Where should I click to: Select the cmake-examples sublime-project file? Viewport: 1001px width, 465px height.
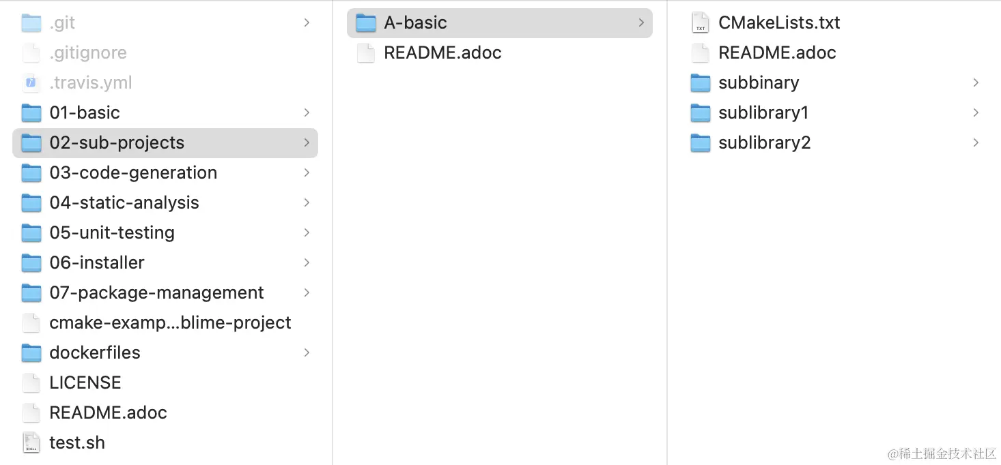[x=165, y=322]
